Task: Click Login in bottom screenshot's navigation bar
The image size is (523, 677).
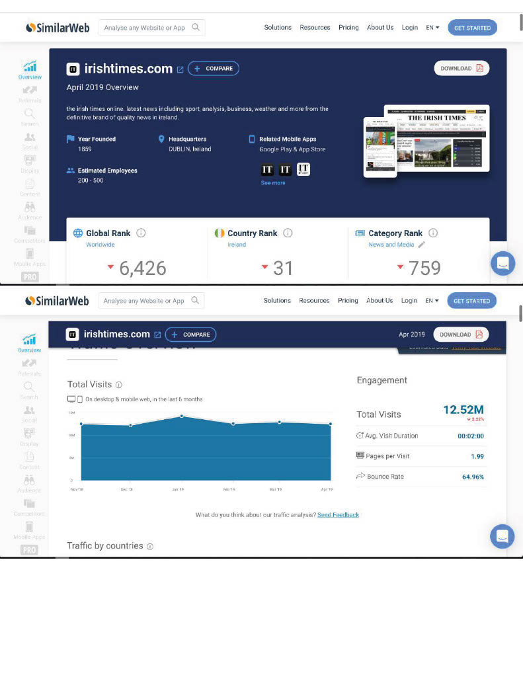Action: [x=409, y=300]
